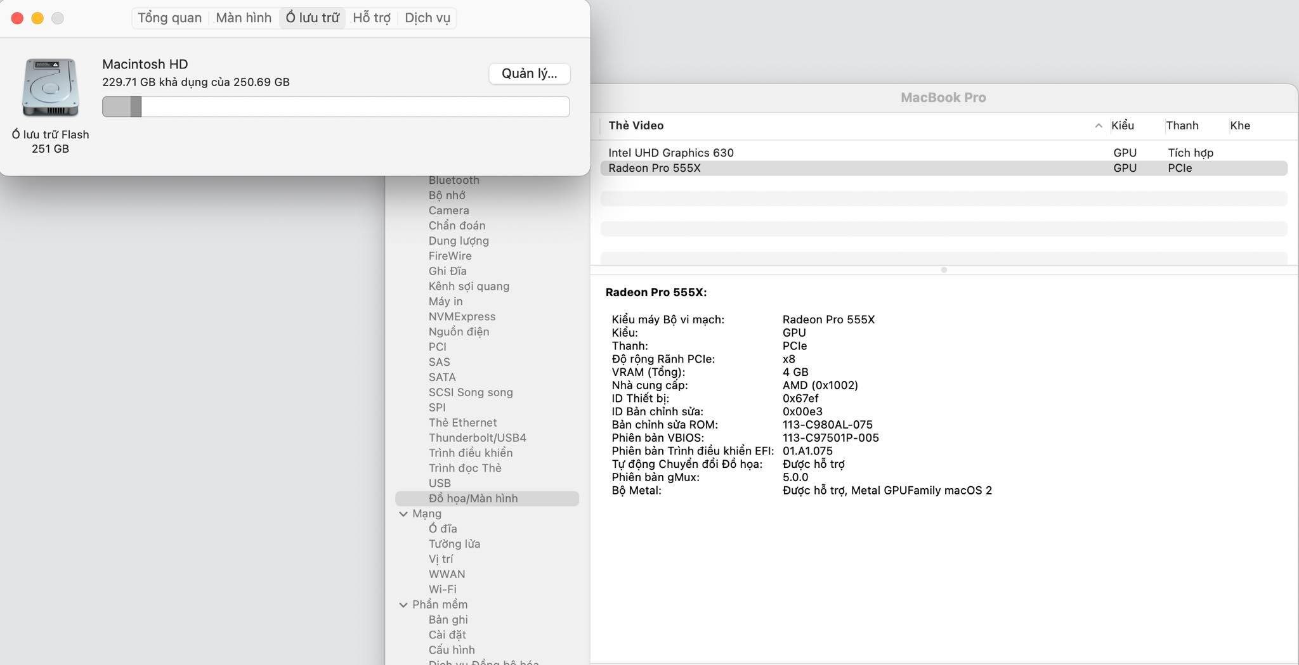This screenshot has height=665, width=1299.
Task: Select Intel UHD Graphics 630 row
Action: pos(670,153)
